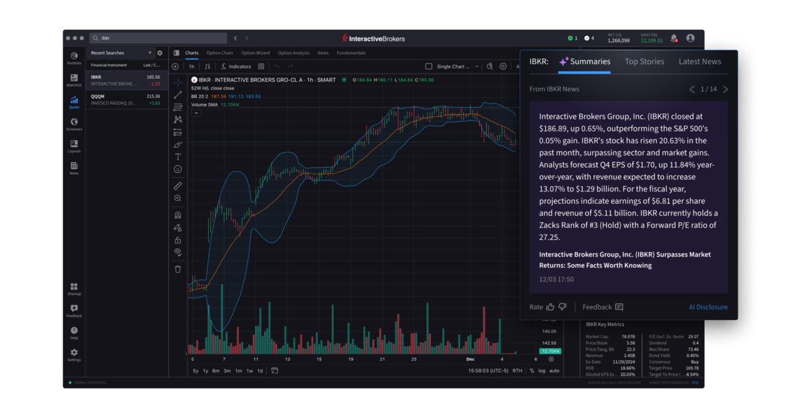Select the measure ruler tool

click(178, 185)
